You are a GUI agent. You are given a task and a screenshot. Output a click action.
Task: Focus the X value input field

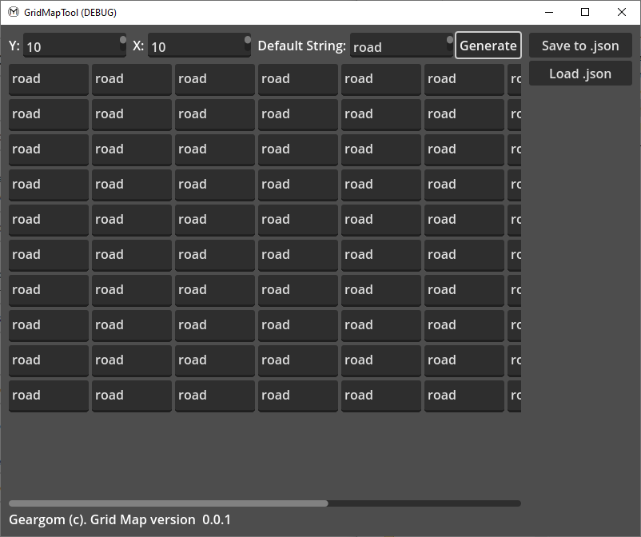[x=199, y=46]
